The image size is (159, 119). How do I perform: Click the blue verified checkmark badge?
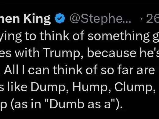60,18
